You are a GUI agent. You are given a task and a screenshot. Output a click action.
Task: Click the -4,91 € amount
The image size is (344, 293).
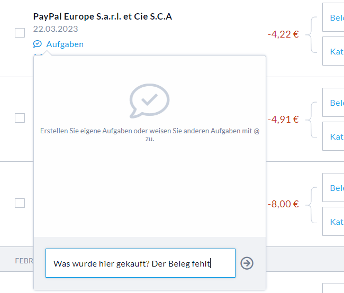283,120
